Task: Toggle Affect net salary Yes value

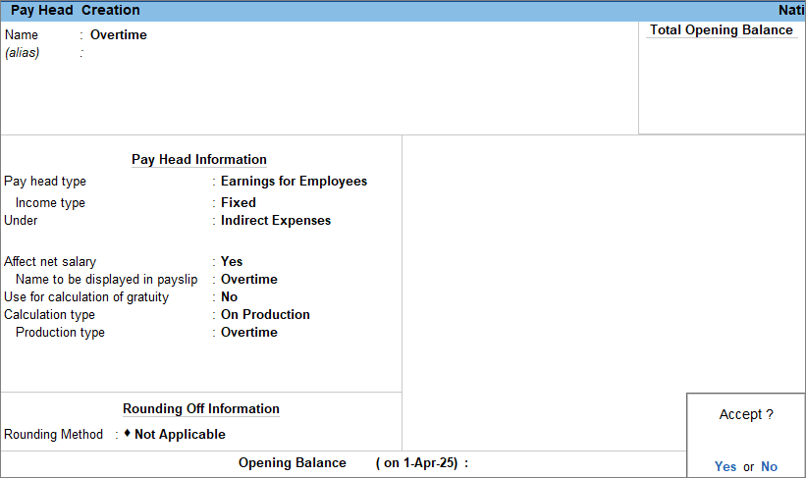Action: click(232, 261)
